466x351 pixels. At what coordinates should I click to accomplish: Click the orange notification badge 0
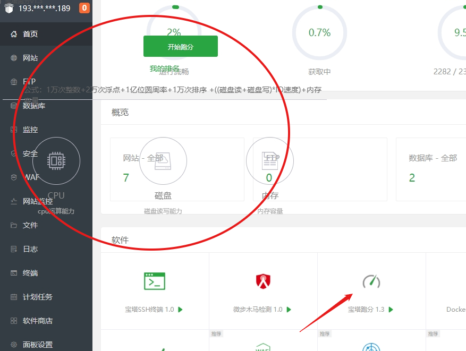[84, 8]
